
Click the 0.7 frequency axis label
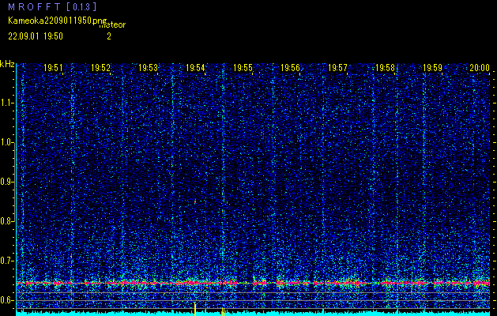pos(7,261)
